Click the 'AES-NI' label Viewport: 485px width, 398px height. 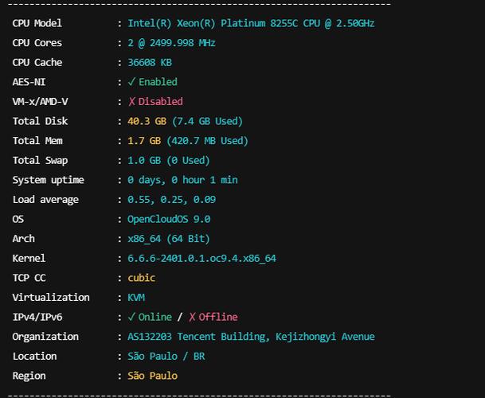[x=29, y=82]
